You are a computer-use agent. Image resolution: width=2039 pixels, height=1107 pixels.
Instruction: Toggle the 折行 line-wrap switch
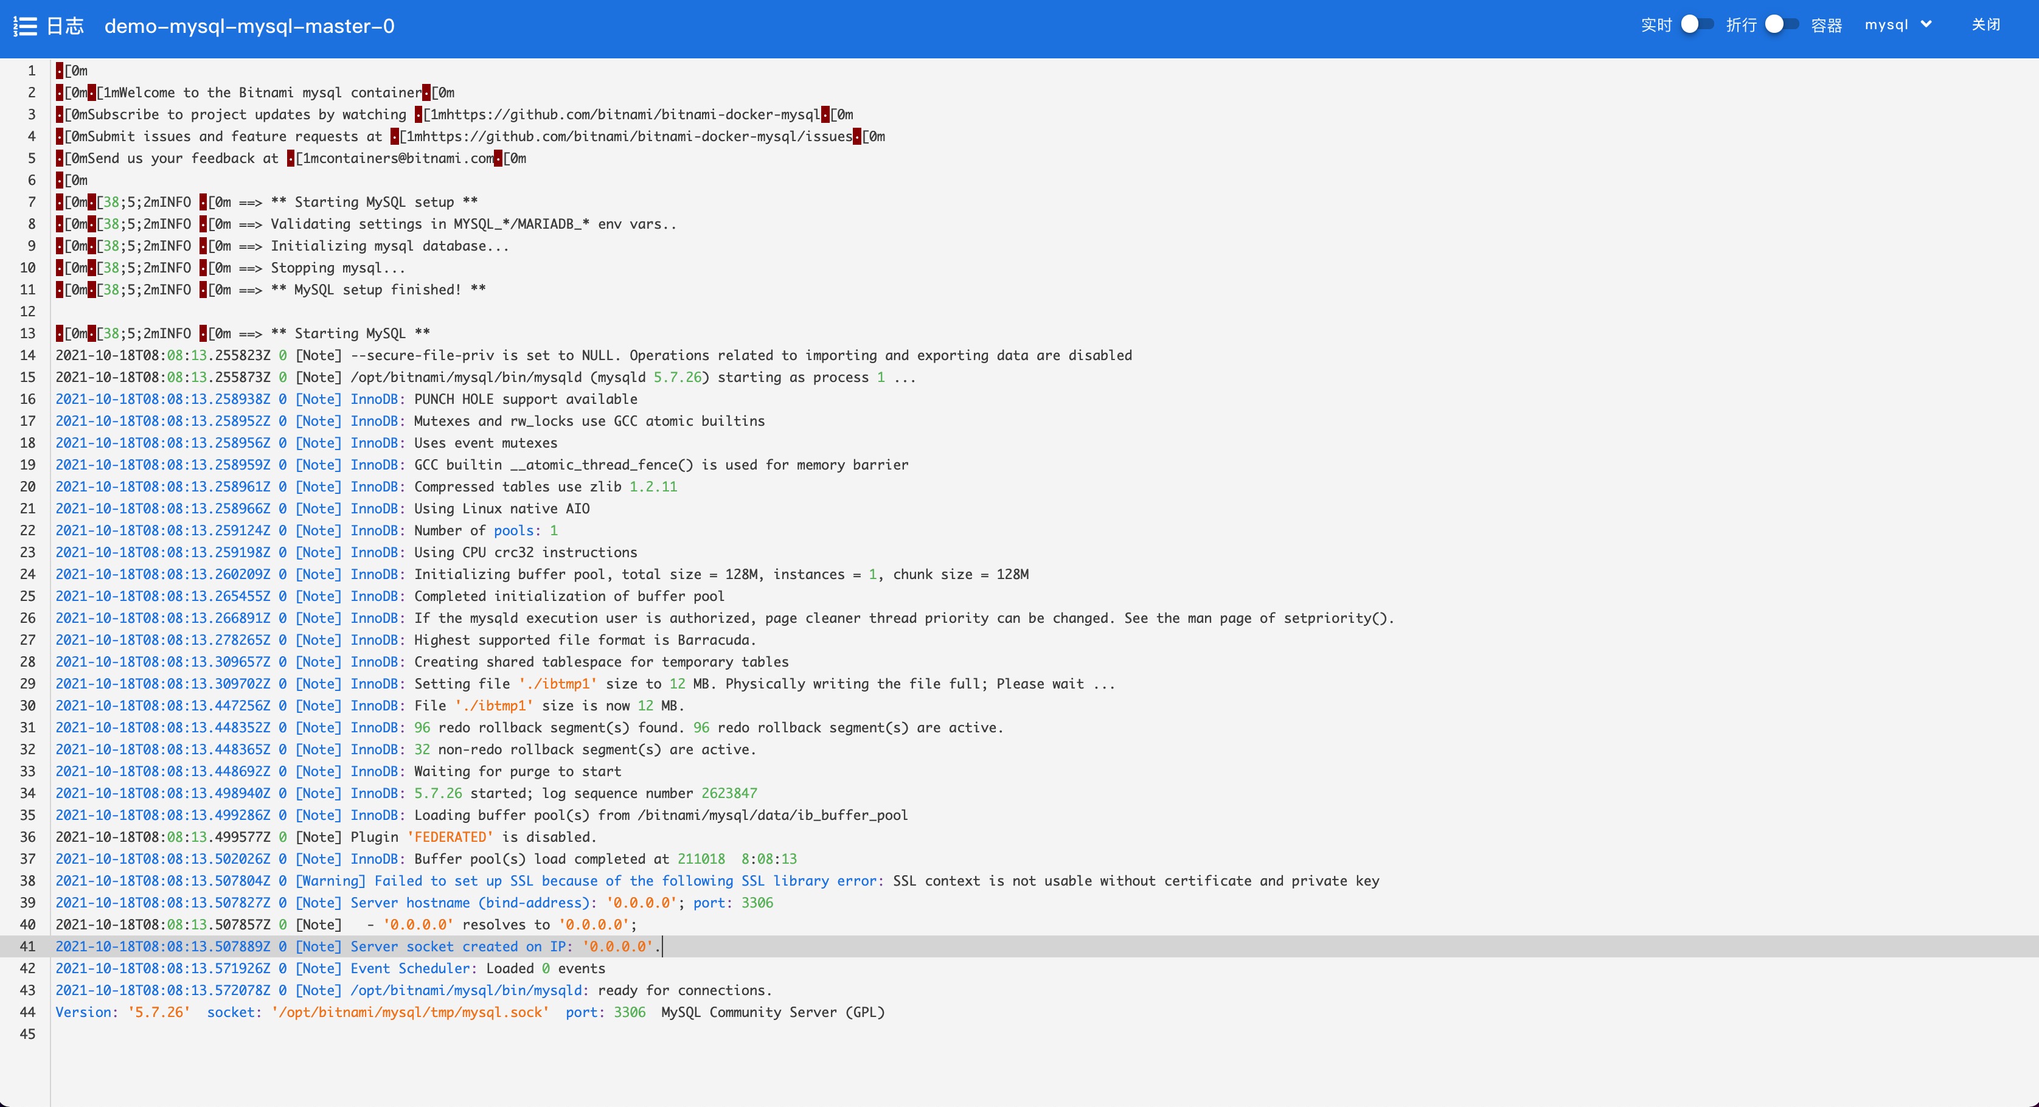point(1781,24)
